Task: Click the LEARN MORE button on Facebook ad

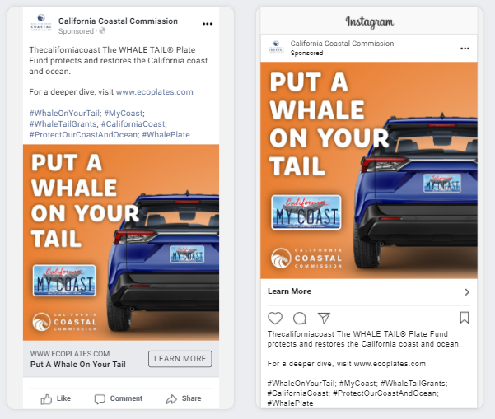Action: [x=180, y=359]
